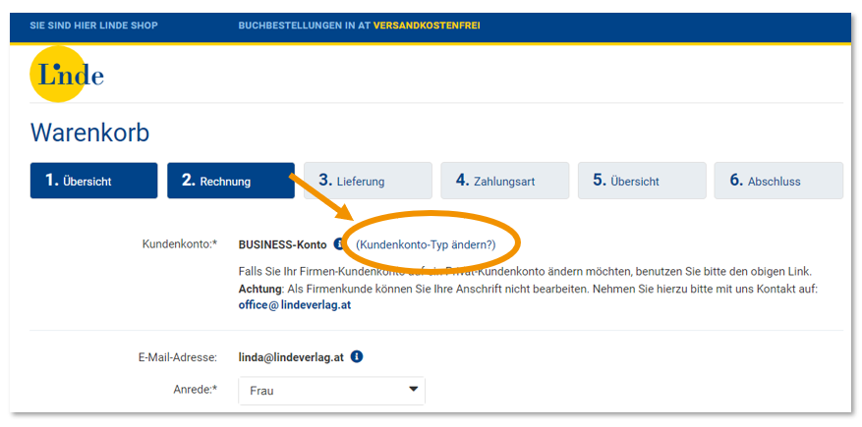The width and height of the screenshot is (862, 427).
Task: Select step 3. Lieferung
Action: pyautogui.click(x=368, y=181)
